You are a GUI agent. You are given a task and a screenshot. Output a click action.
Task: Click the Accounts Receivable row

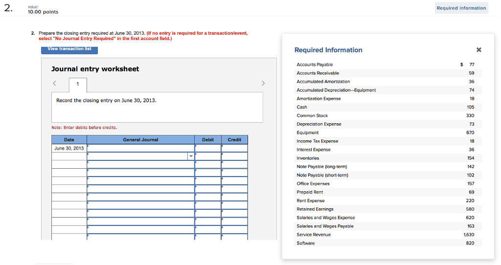pos(388,73)
